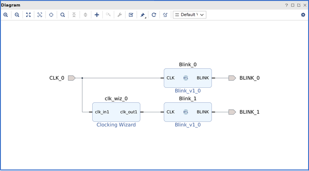309x171 pixels.
Task: Regenerate layout with the refresh icon
Action: click(x=154, y=15)
